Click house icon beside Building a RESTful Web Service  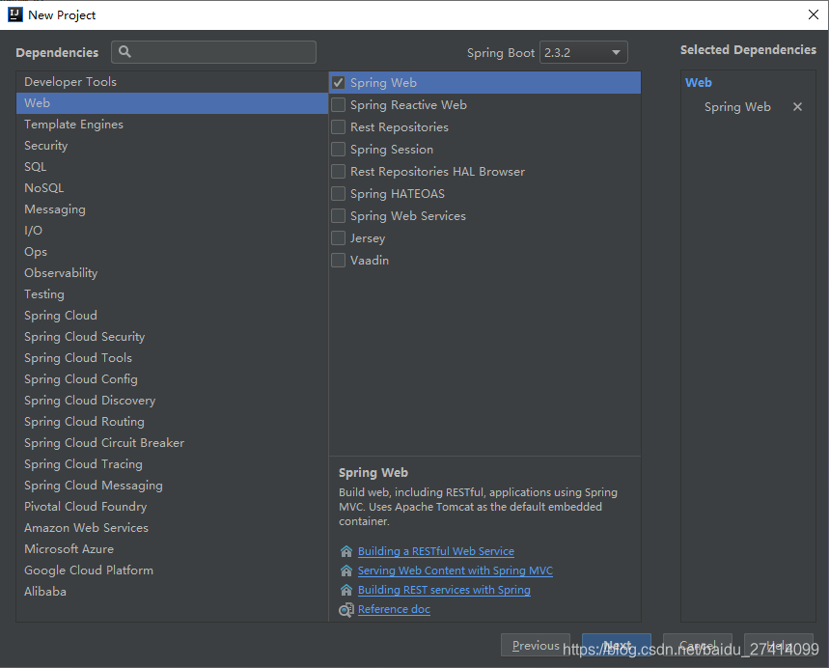pyautogui.click(x=346, y=551)
